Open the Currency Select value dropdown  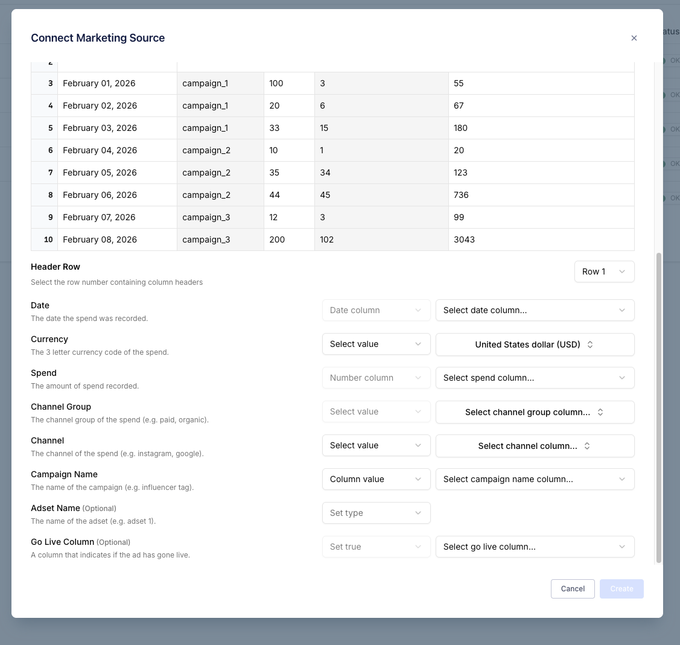pos(376,344)
